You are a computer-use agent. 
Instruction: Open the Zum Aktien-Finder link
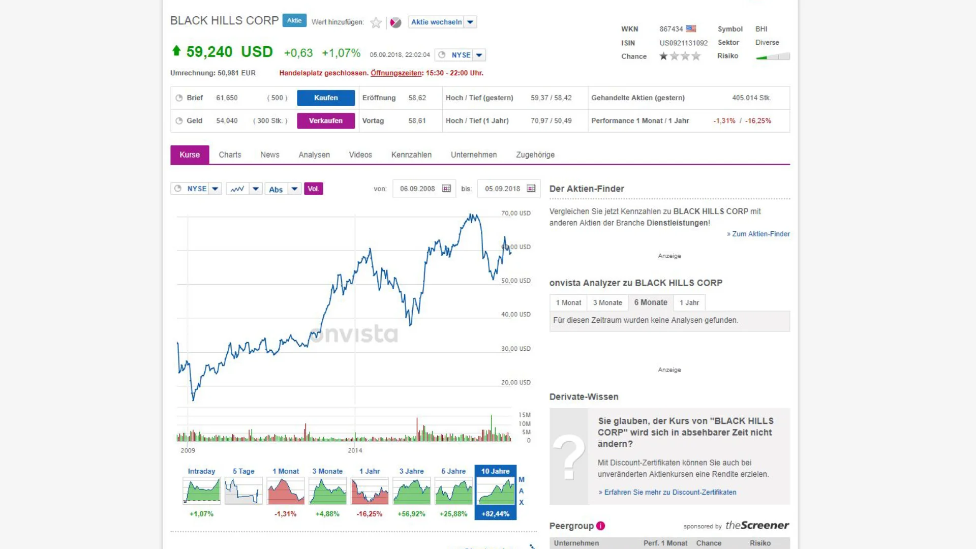[758, 234]
